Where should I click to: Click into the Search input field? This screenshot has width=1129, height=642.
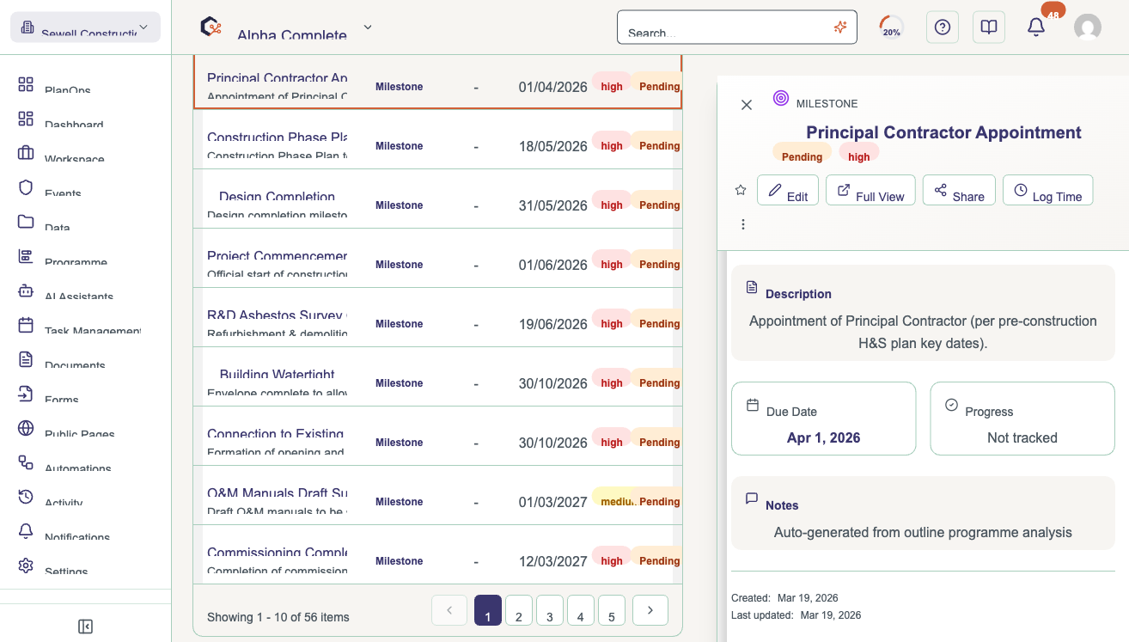click(x=726, y=28)
